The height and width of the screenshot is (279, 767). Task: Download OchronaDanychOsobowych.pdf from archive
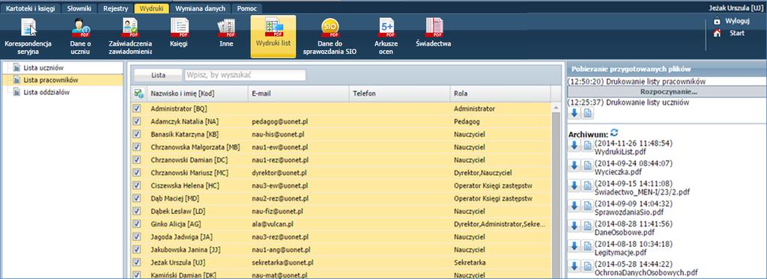575,266
